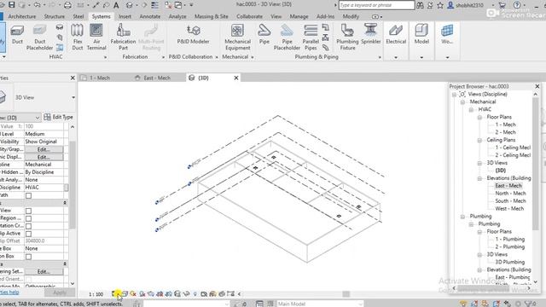Launch the P&ID Modeler
This screenshot has height=307, width=546.
coord(193,35)
